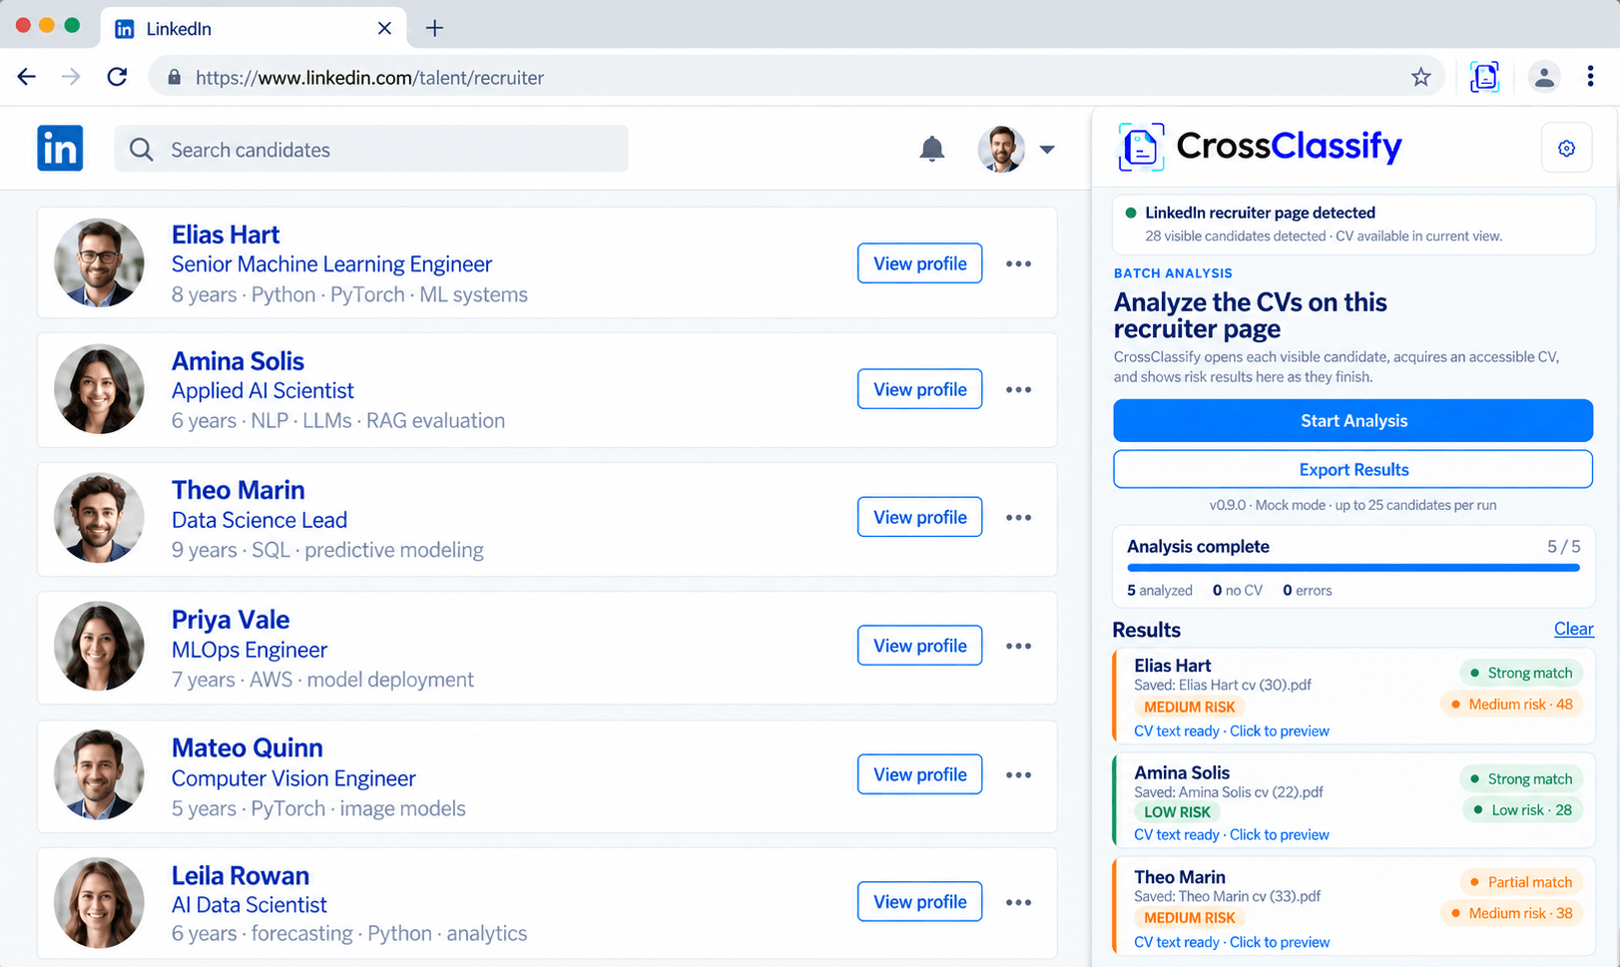Click 'Strong match' badge for Elias Hart
Image resolution: width=1620 pixels, height=967 pixels.
[x=1521, y=673]
